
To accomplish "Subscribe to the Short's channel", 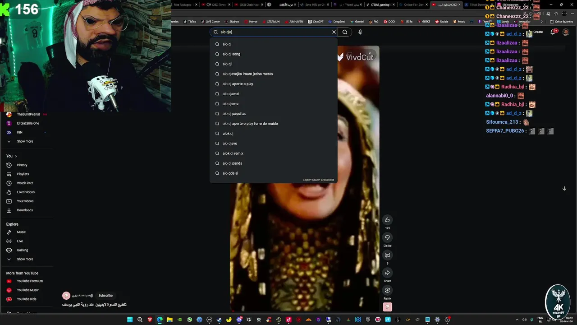I will coord(105,296).
